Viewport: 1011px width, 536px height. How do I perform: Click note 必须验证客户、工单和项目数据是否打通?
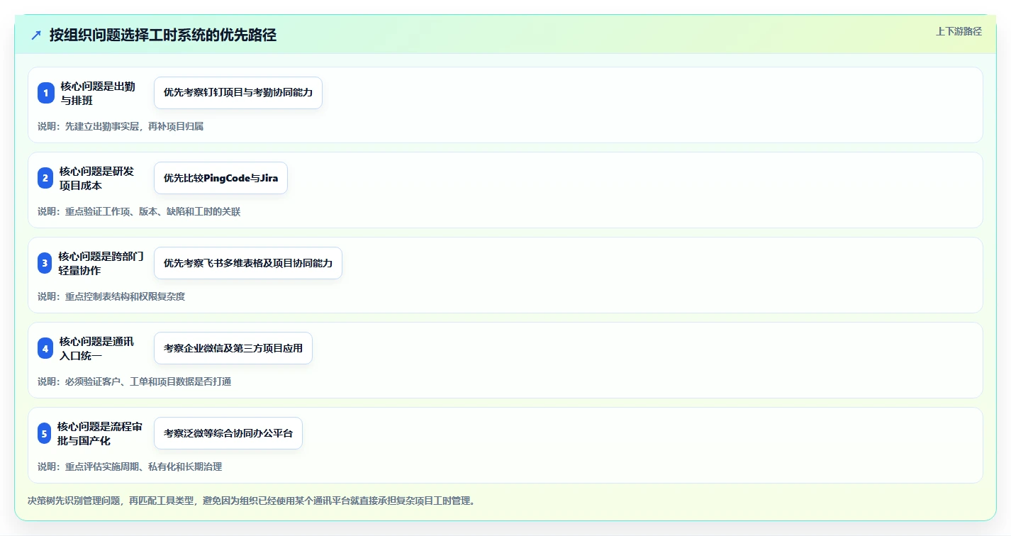[x=135, y=381]
